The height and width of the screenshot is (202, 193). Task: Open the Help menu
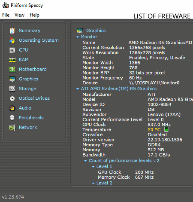pos(34,15)
